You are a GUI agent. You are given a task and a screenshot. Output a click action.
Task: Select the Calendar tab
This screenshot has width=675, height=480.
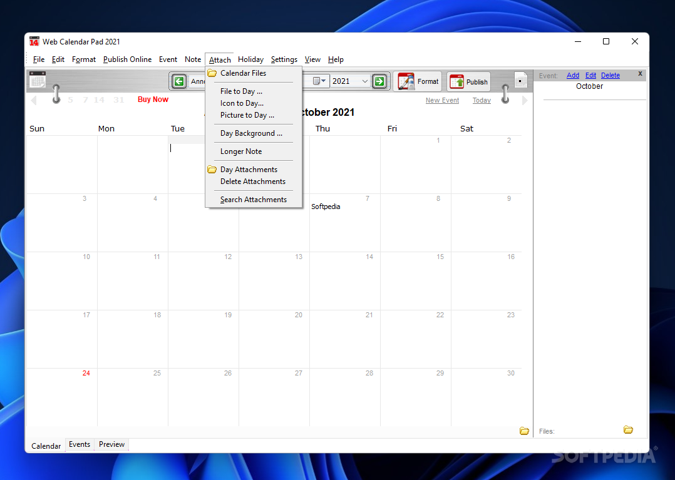point(46,446)
